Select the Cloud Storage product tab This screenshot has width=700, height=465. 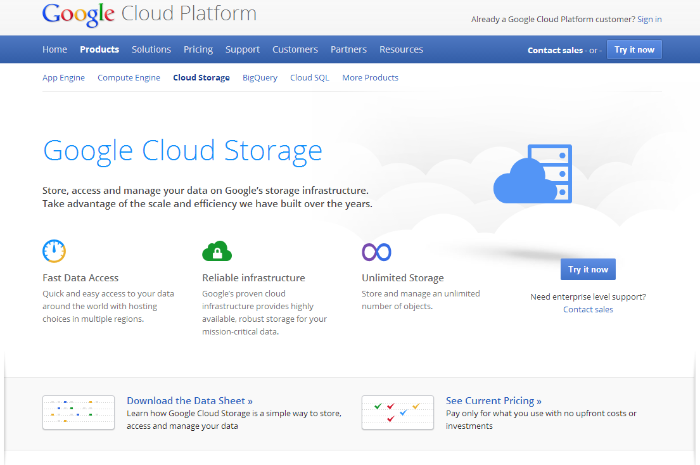click(x=201, y=78)
